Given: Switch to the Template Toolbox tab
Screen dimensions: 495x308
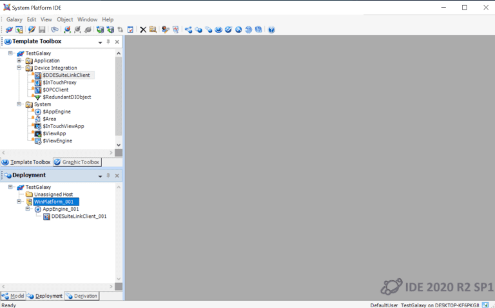Looking at the screenshot, I should click(26, 162).
